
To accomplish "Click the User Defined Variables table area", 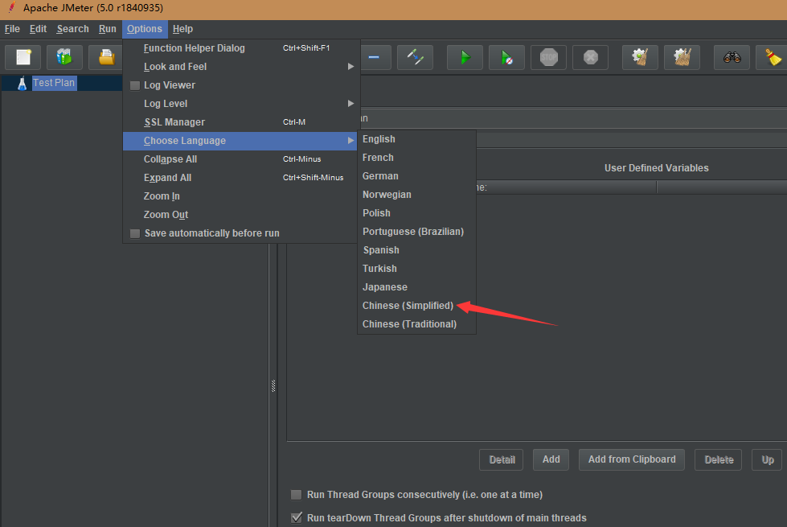I will coord(536,316).
